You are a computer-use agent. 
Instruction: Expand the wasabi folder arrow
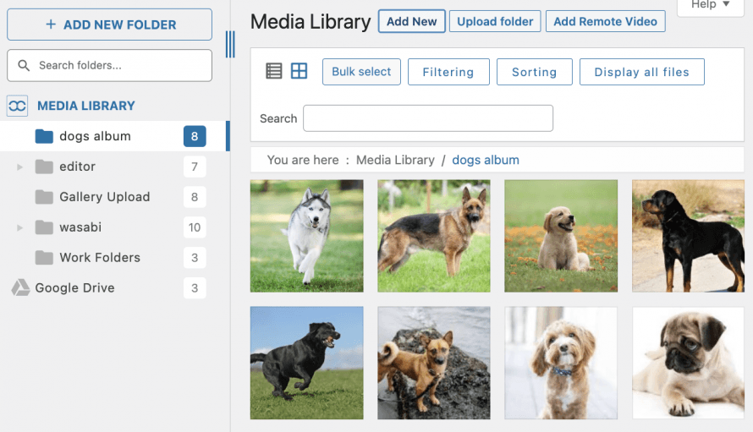pyautogui.click(x=20, y=228)
